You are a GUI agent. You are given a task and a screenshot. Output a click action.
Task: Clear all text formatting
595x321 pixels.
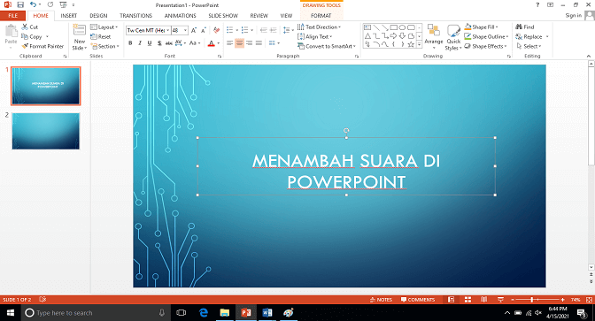click(x=216, y=30)
